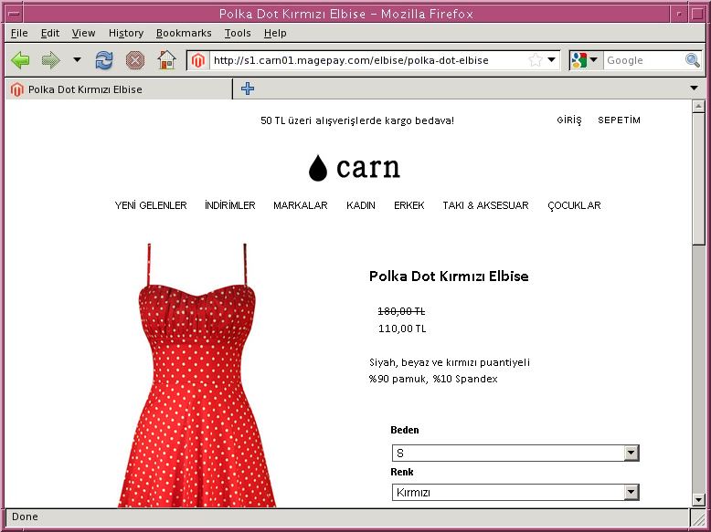The image size is (711, 532).
Task: Open the list all tabs dropdown
Action: coord(694,89)
